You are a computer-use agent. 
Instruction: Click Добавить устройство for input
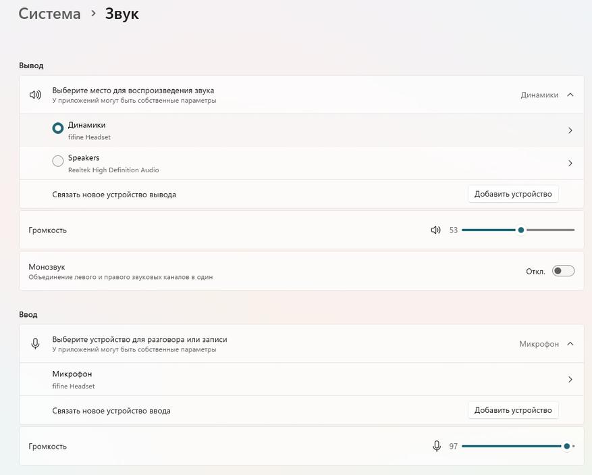[x=513, y=410]
